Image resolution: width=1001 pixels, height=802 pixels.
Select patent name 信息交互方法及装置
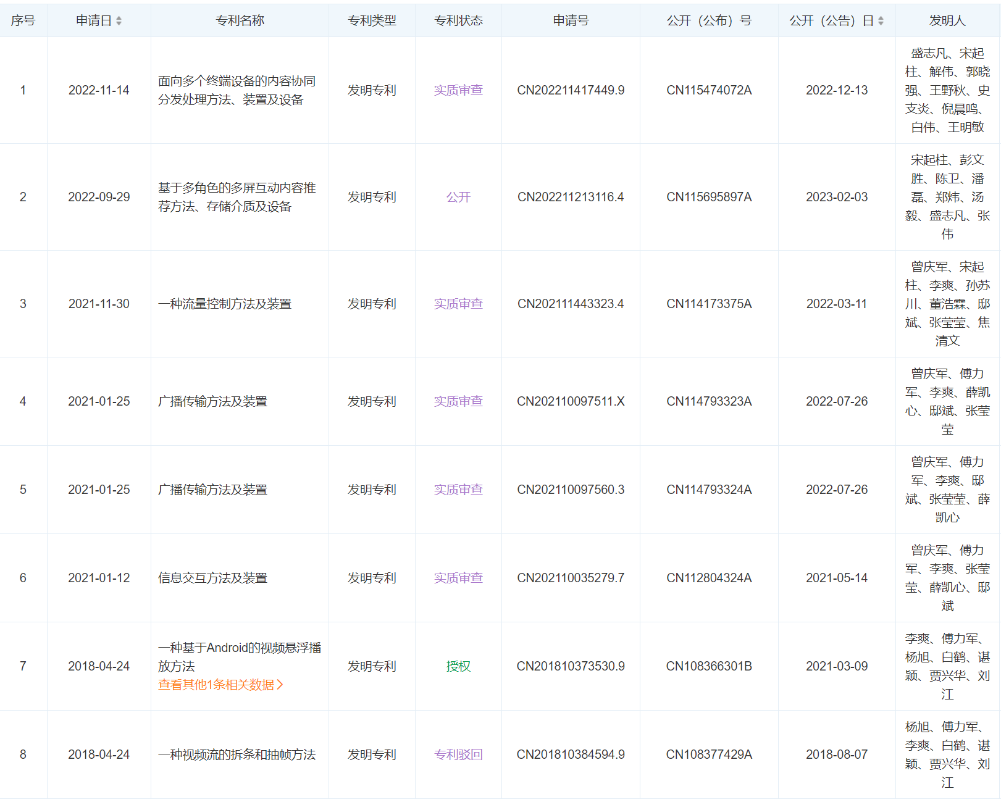tap(212, 578)
